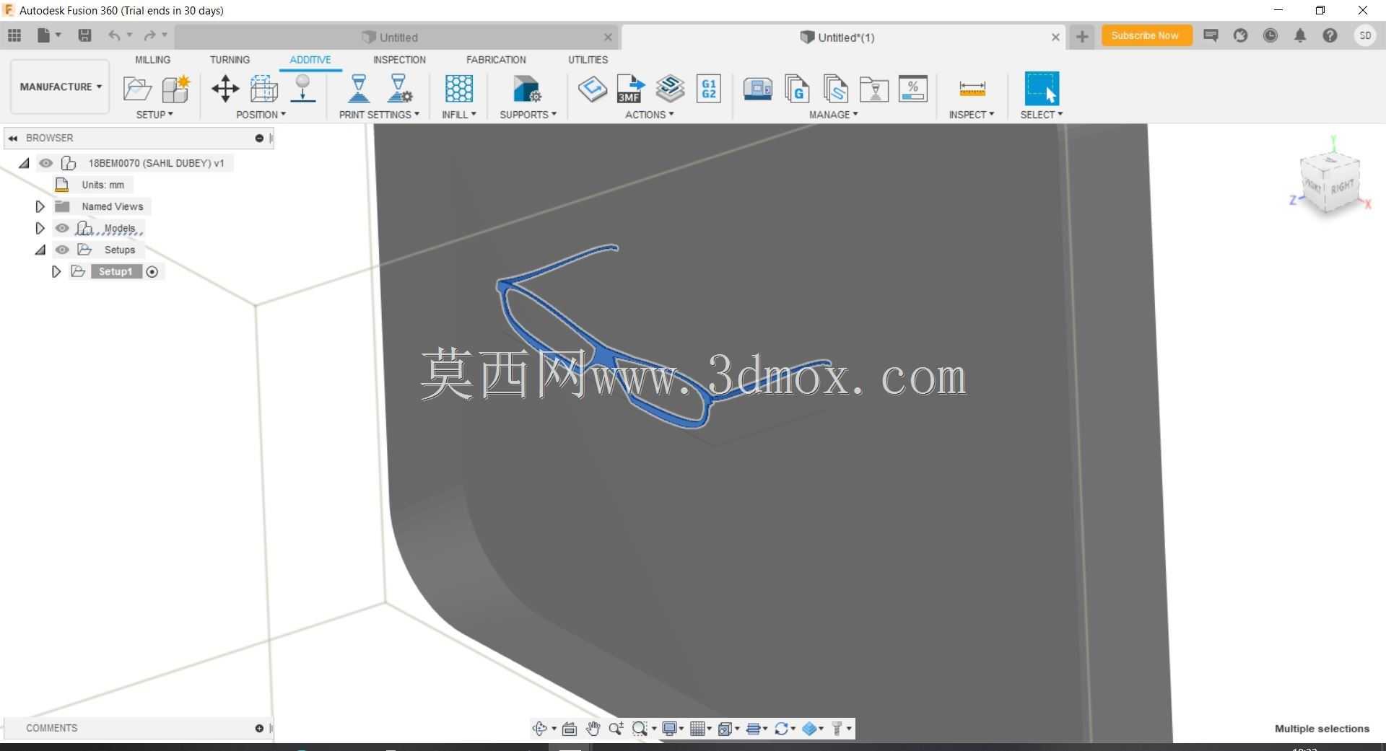Image resolution: width=1386 pixels, height=751 pixels.
Task: Open the Job Status clock icon
Action: [x=1270, y=35]
